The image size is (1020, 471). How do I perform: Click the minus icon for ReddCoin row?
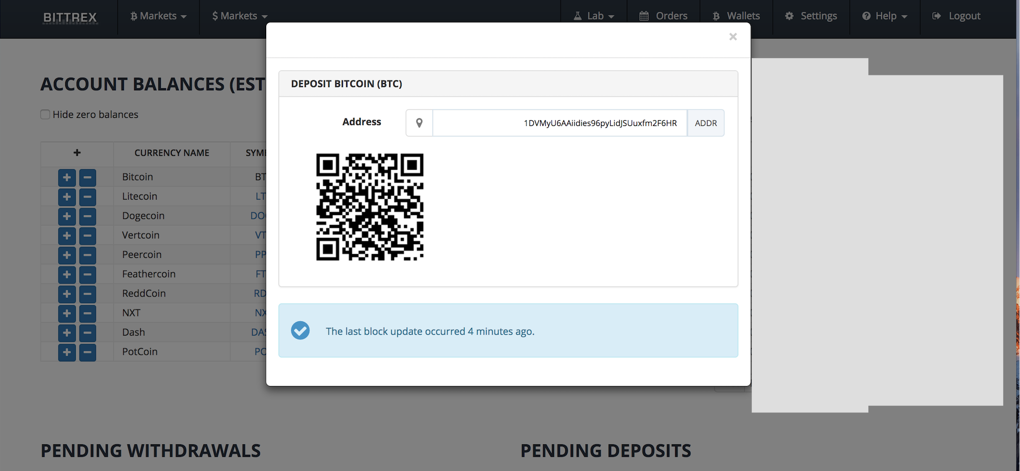87,294
